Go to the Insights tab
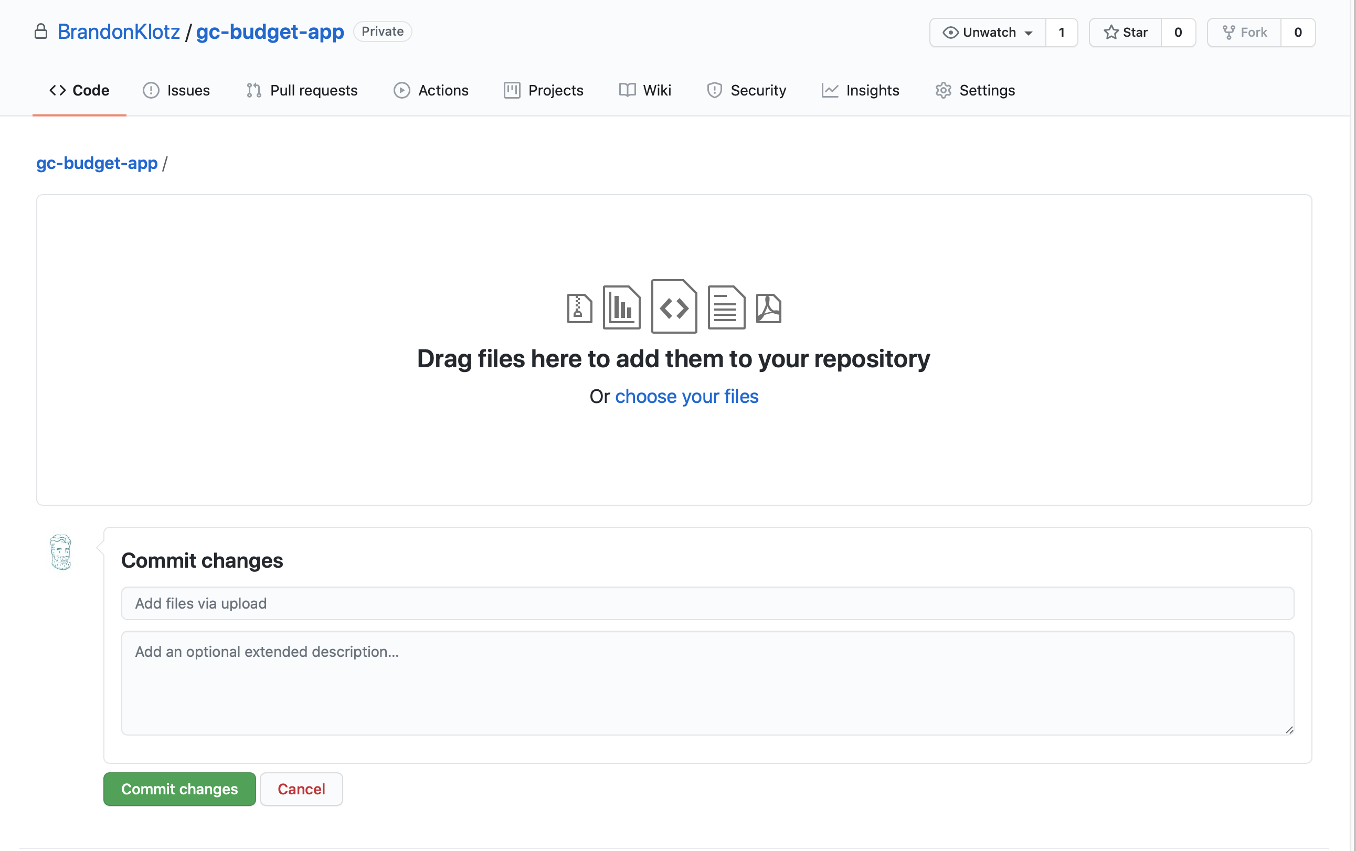This screenshot has width=1356, height=851. pos(860,90)
